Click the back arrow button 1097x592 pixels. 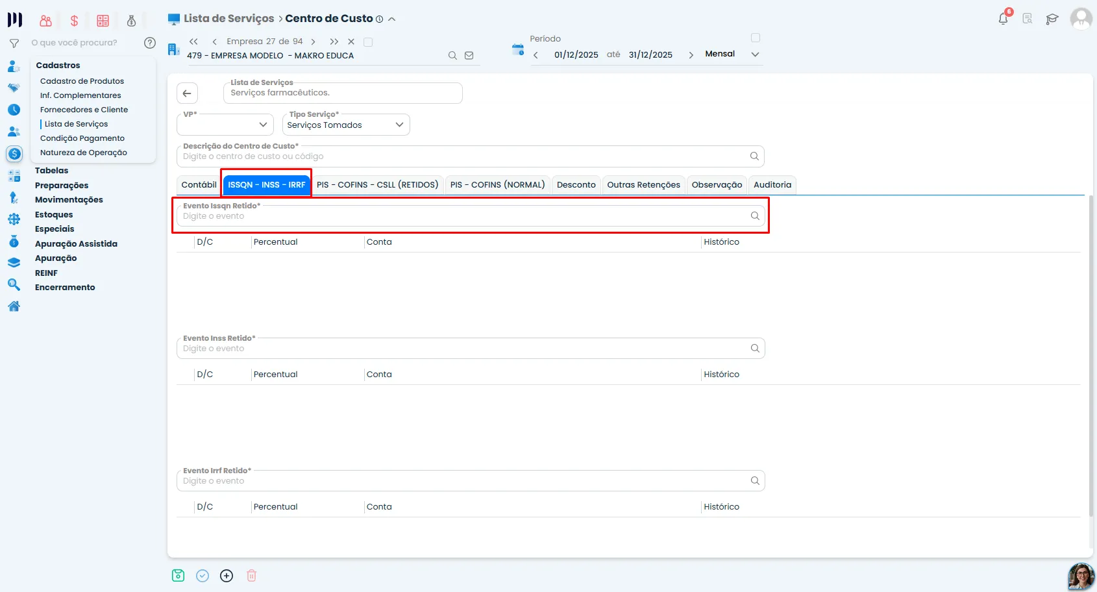pyautogui.click(x=187, y=93)
